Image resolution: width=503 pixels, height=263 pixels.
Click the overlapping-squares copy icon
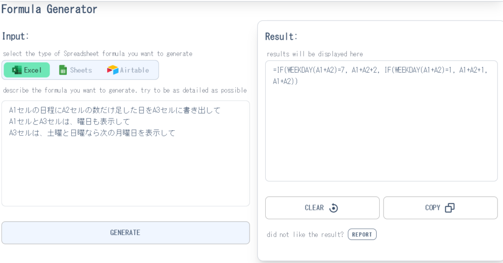tap(449, 208)
